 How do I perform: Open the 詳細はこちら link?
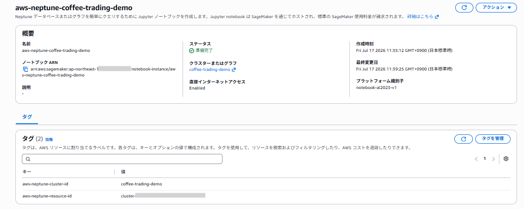[x=423, y=16]
